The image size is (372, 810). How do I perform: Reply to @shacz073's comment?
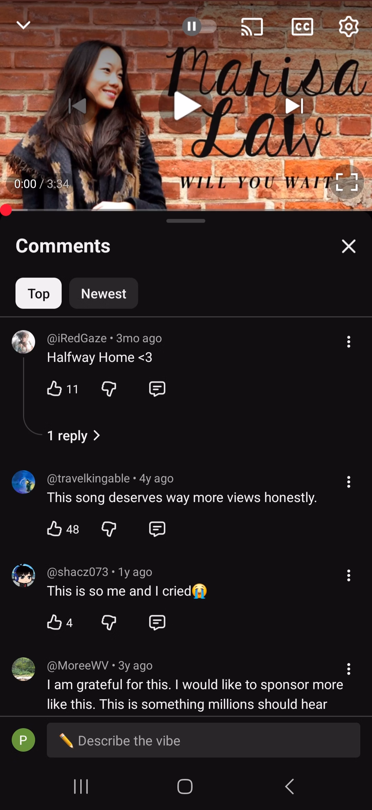pyautogui.click(x=157, y=622)
